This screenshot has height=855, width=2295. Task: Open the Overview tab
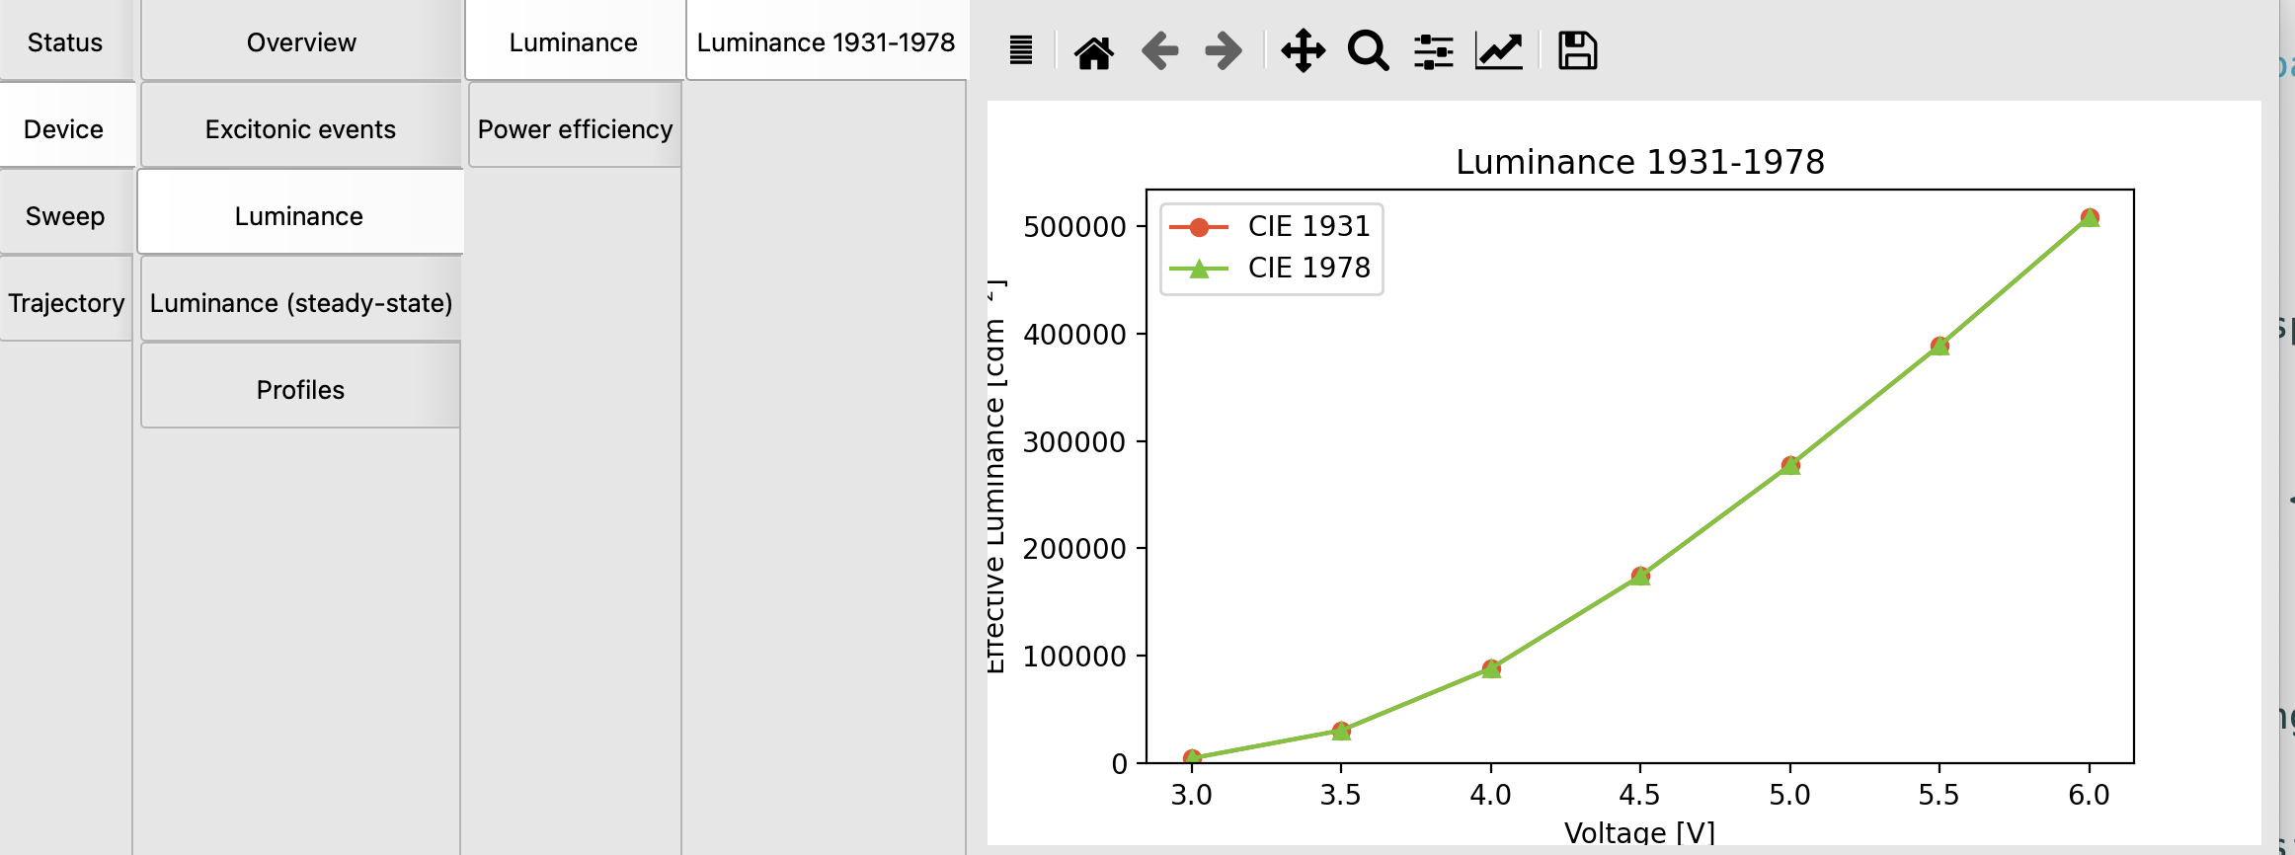click(301, 42)
